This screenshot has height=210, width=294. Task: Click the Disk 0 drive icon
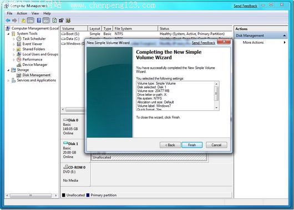click(x=65, y=120)
